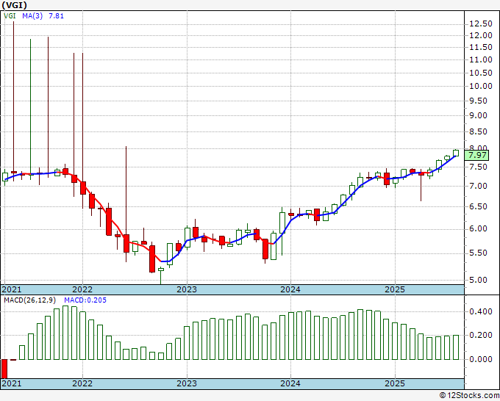Click the 5.00 price axis label

click(479, 281)
